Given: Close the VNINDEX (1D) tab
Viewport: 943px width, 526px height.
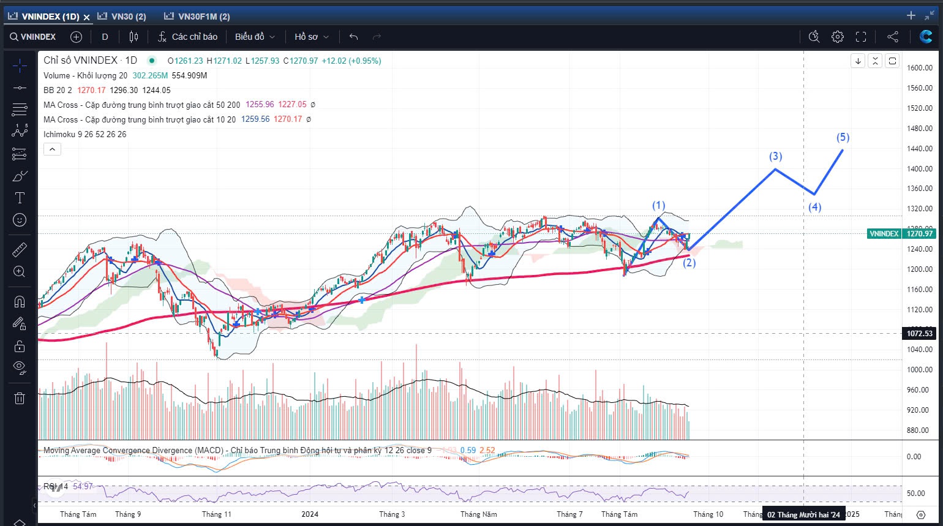Looking at the screenshot, I should click(86, 17).
